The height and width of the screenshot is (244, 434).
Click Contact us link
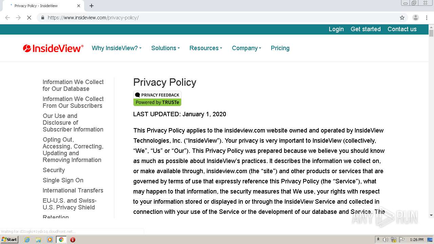[x=402, y=29]
